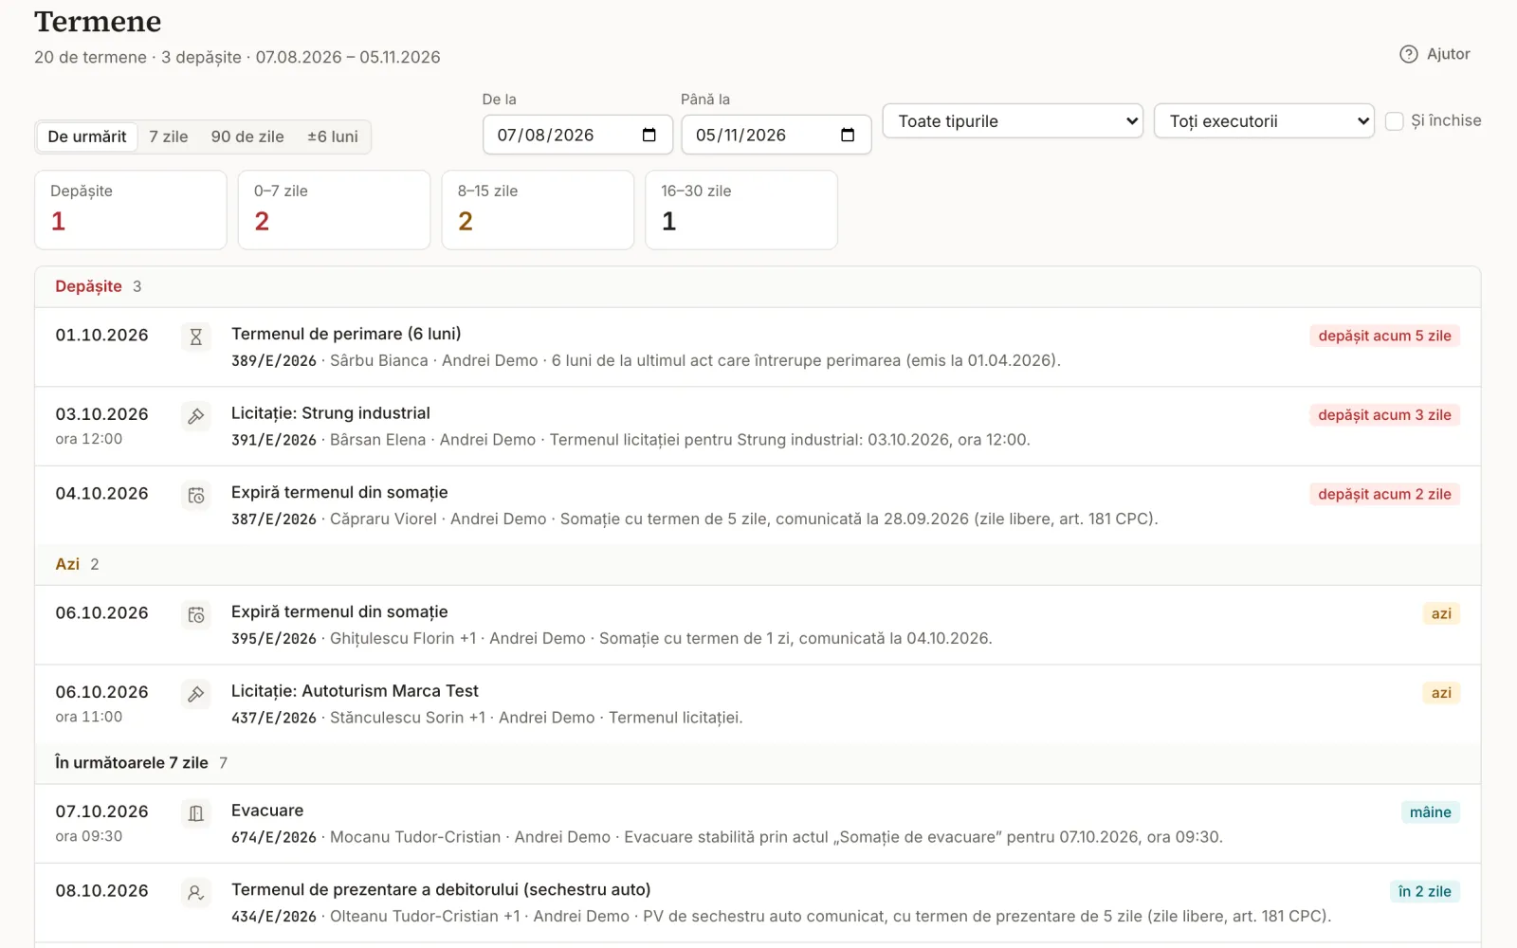
Task: Open Licitație: Autoturism Marca Test entry
Action: 355,691
